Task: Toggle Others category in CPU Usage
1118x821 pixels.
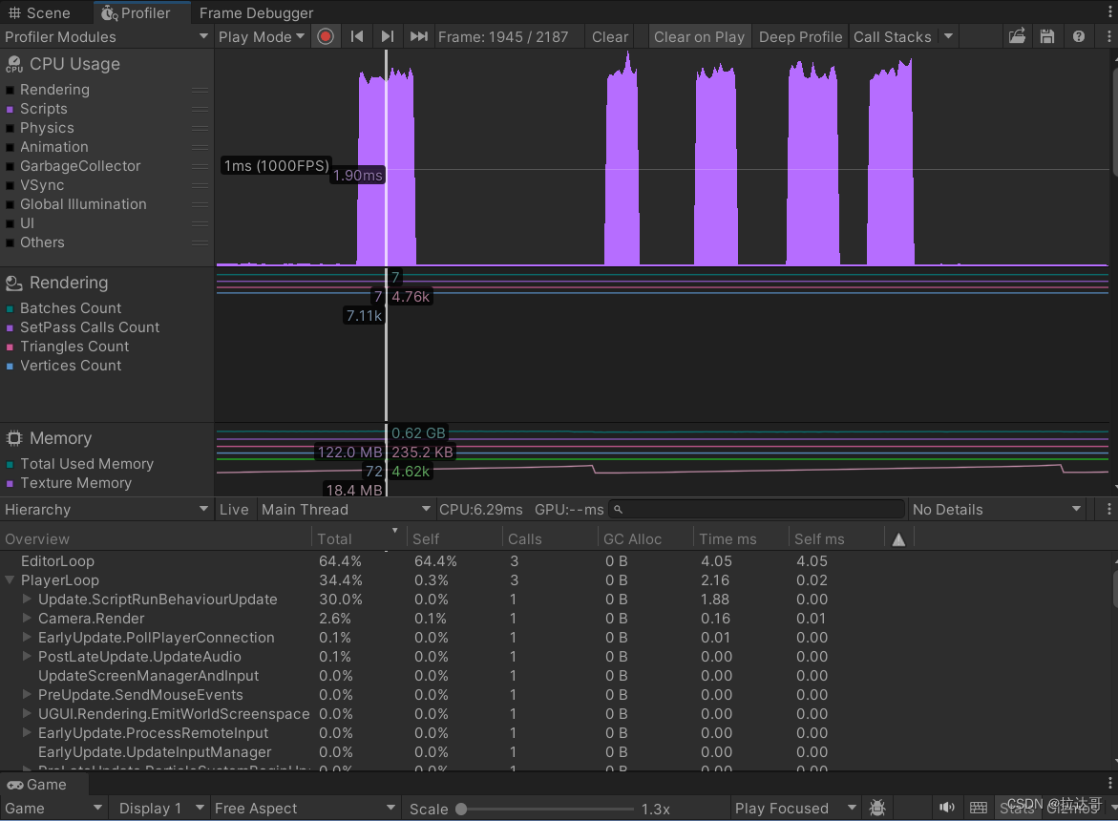Action: point(10,243)
